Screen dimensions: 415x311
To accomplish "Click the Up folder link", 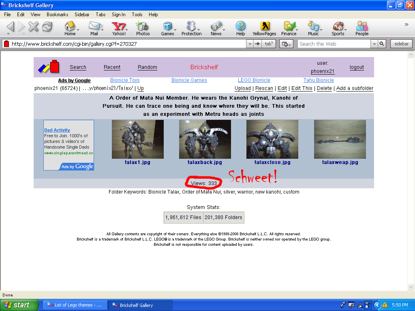I will pos(141,88).
